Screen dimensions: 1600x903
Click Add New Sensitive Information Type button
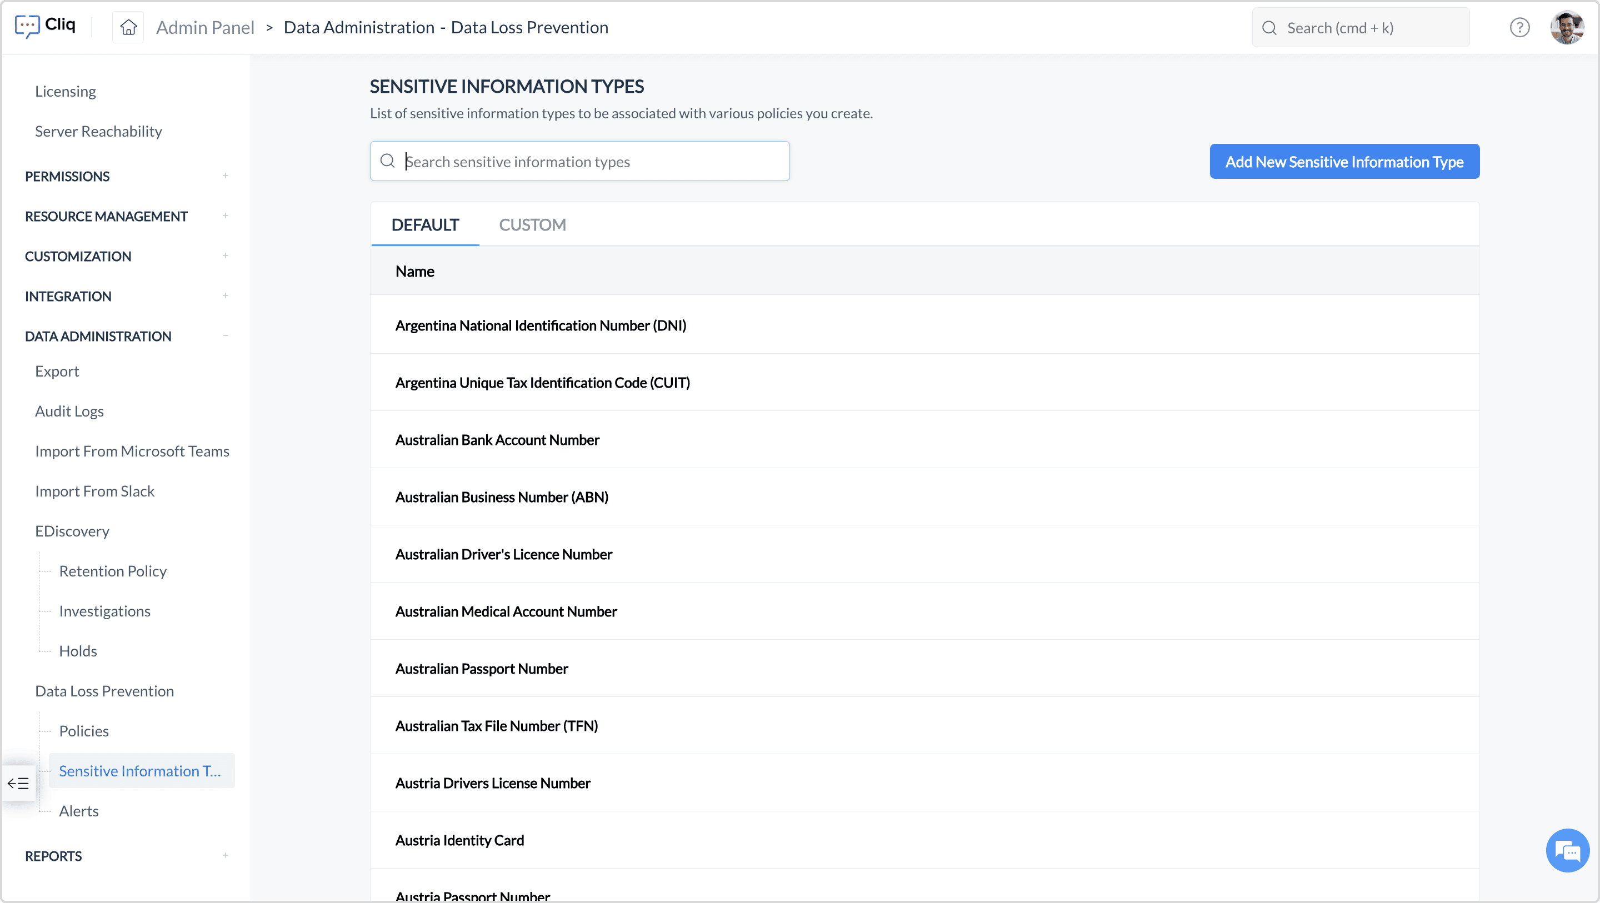(x=1344, y=162)
